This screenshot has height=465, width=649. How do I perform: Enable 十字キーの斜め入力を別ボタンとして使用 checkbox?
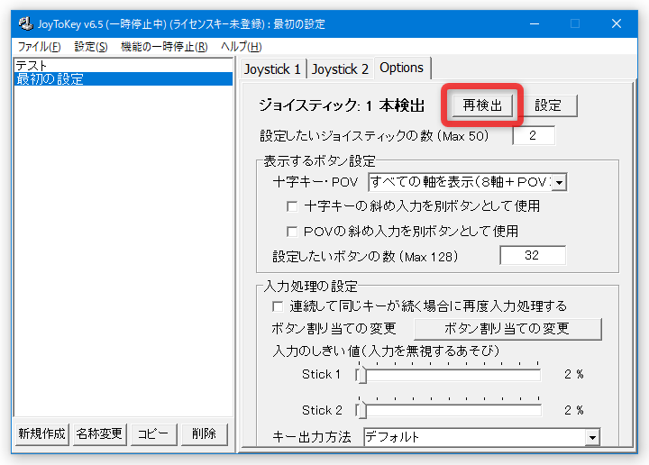(292, 206)
